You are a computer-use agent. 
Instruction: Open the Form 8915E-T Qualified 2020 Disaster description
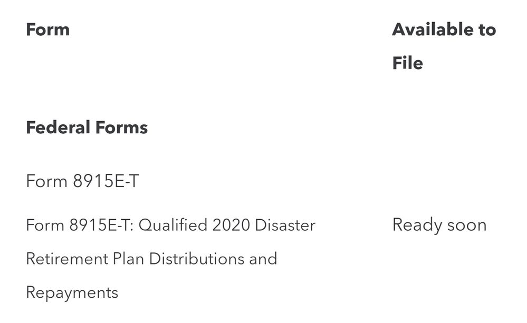point(170,226)
